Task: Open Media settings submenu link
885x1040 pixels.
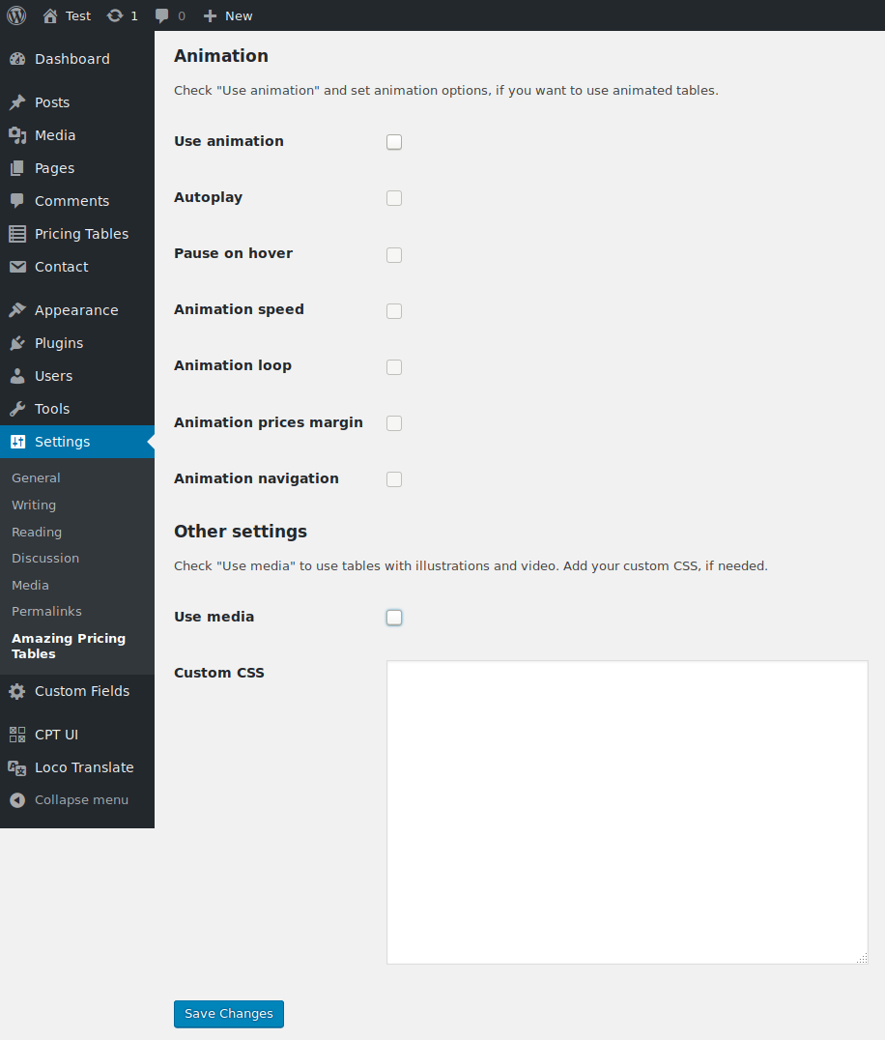Action: click(31, 586)
